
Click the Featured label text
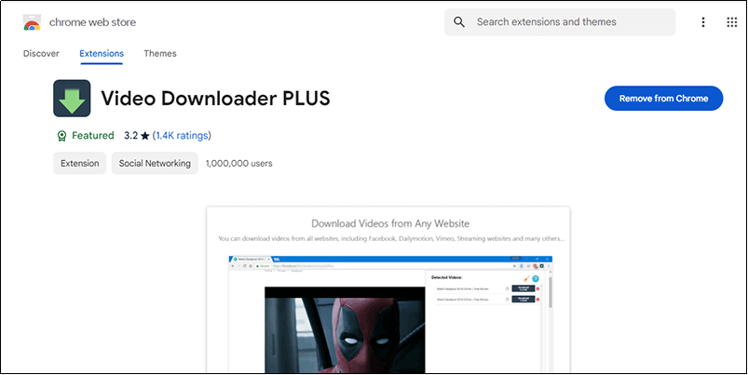tap(93, 136)
